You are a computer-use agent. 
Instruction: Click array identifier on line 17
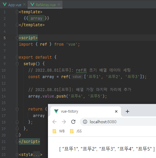pos(39,116)
